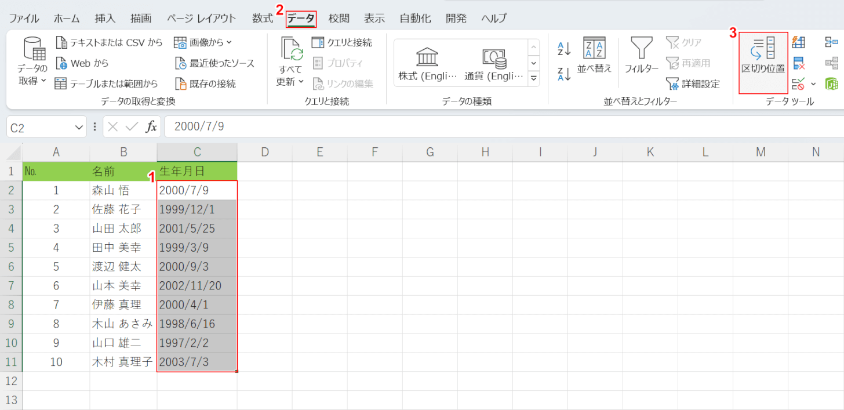The image size is (844, 410).
Task: Expand the Name Box dropdown arrow
Action: 79,127
